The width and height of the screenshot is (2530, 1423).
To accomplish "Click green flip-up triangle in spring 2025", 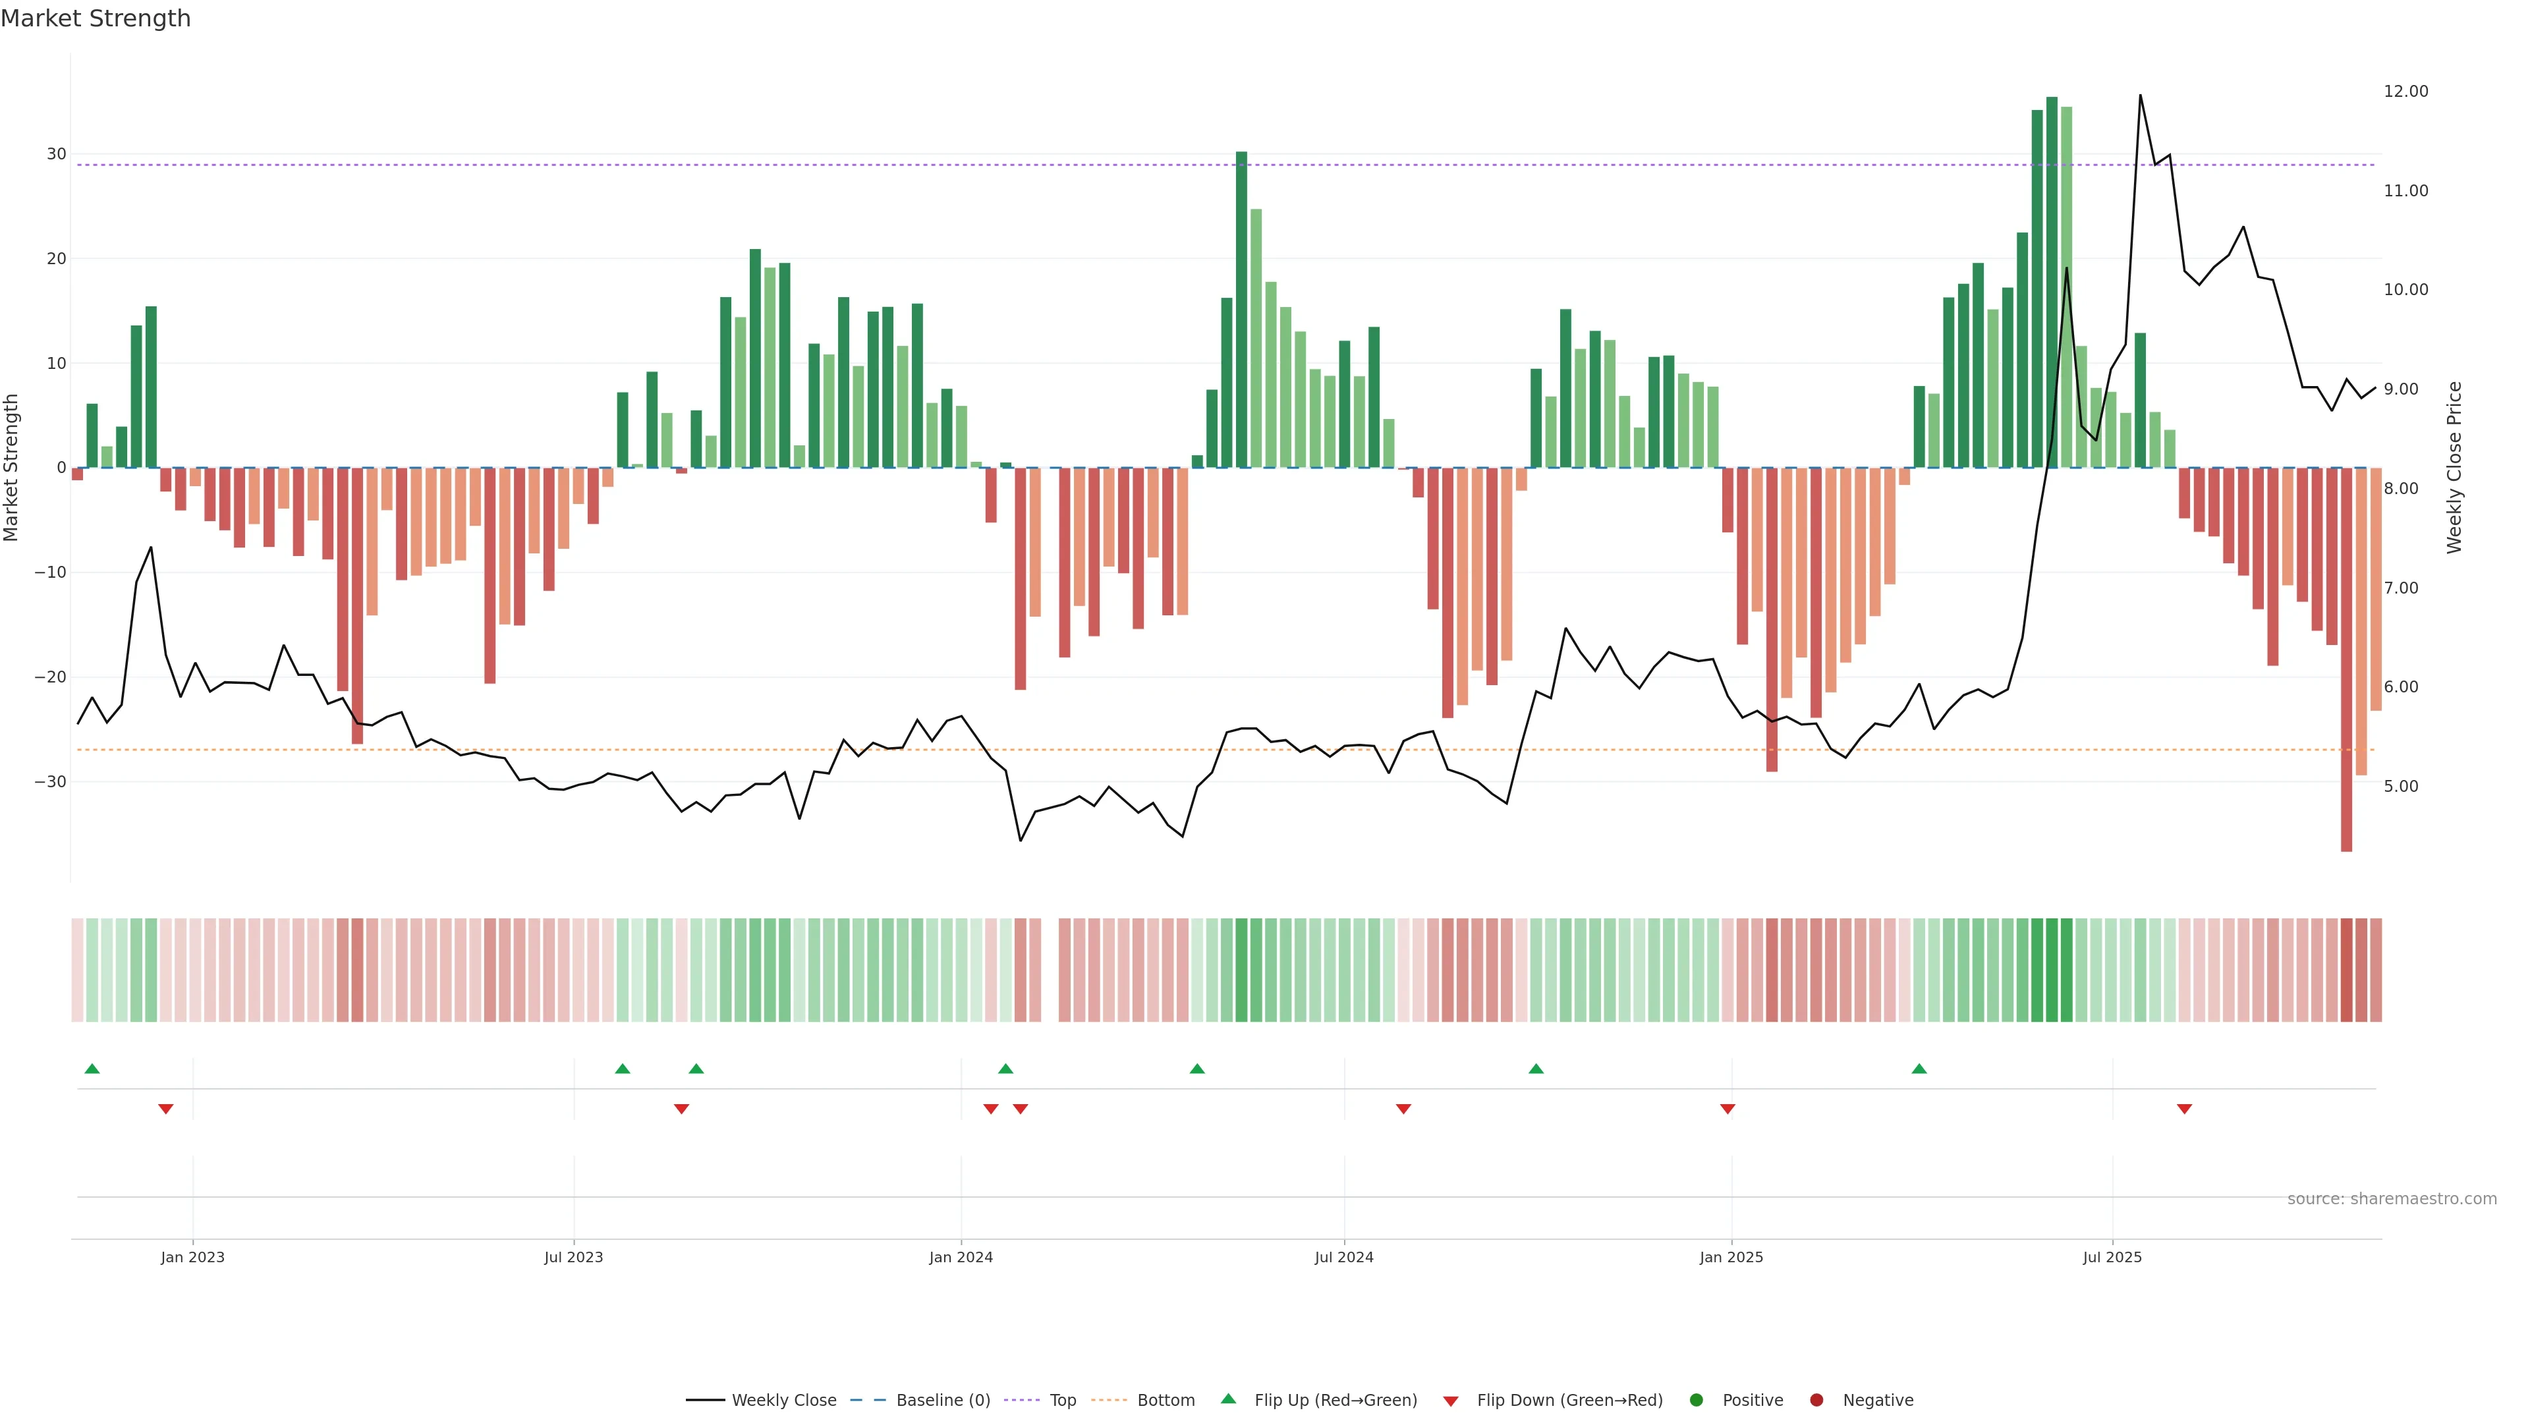I will coord(1919,1069).
